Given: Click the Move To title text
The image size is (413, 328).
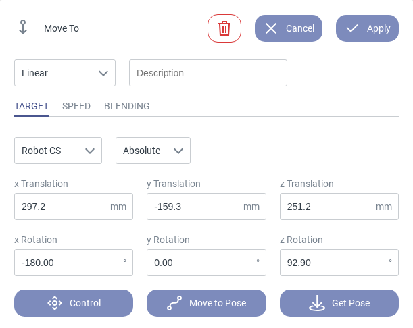Looking at the screenshot, I should (62, 28).
